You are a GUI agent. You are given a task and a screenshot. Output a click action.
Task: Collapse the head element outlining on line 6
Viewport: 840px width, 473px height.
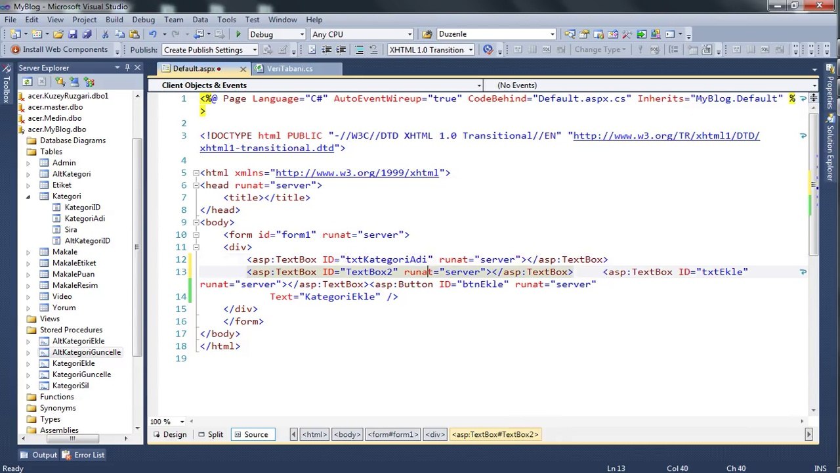pyautogui.click(x=196, y=185)
